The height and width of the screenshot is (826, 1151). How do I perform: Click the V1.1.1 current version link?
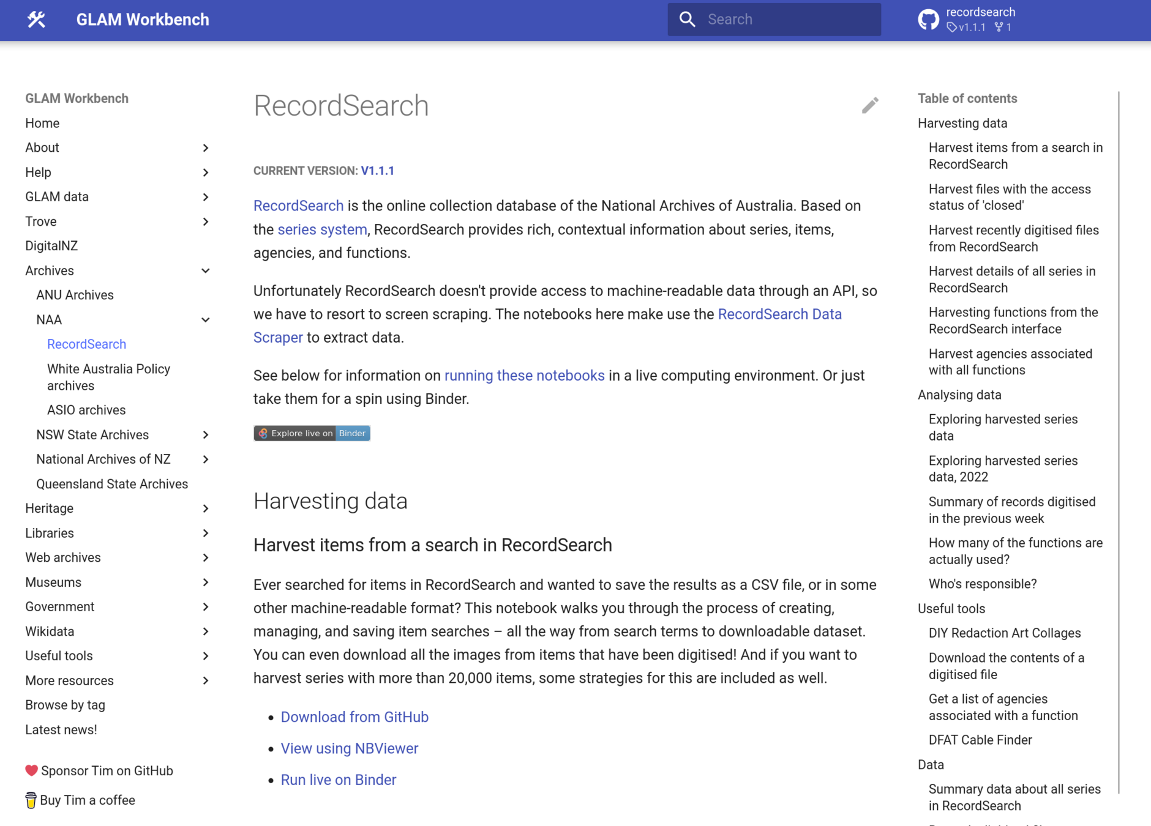pyautogui.click(x=377, y=171)
